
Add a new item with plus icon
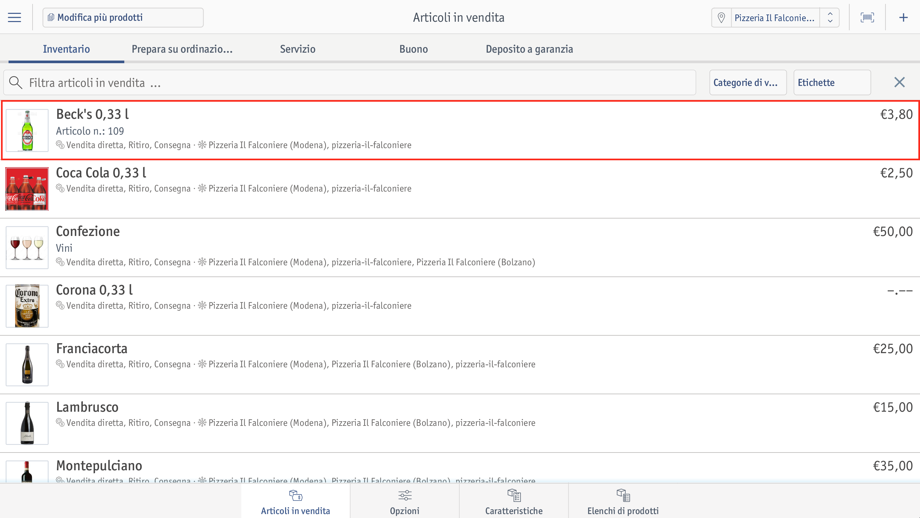(903, 17)
